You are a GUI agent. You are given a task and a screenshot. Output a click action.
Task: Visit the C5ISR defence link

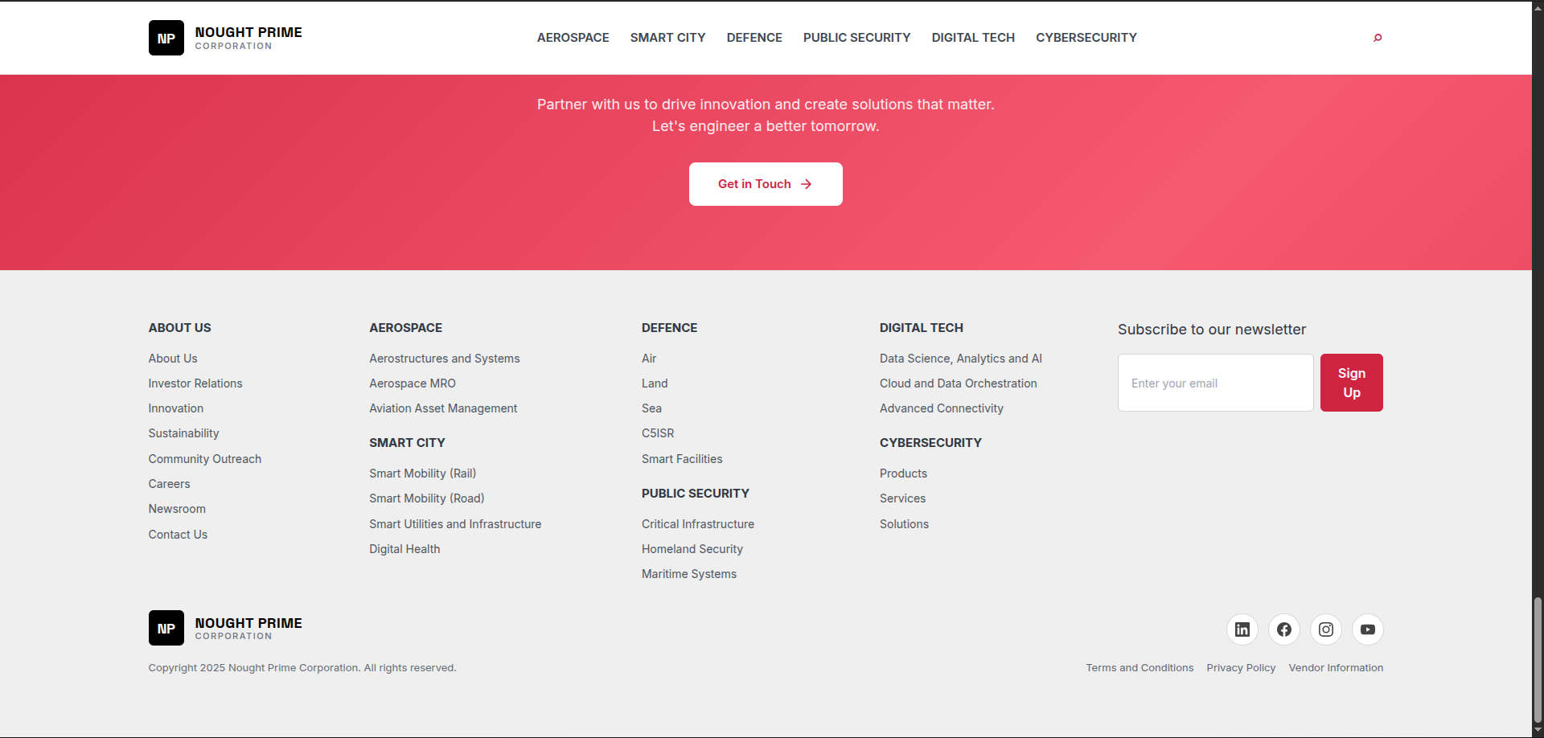tap(658, 433)
